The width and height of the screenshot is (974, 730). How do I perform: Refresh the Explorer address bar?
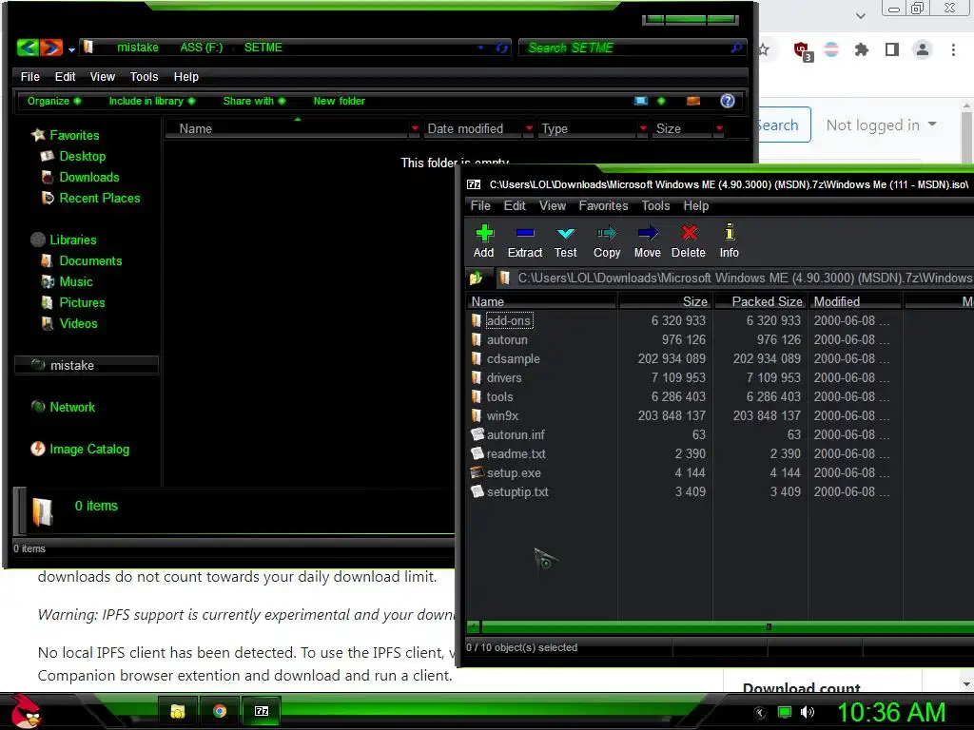(502, 48)
